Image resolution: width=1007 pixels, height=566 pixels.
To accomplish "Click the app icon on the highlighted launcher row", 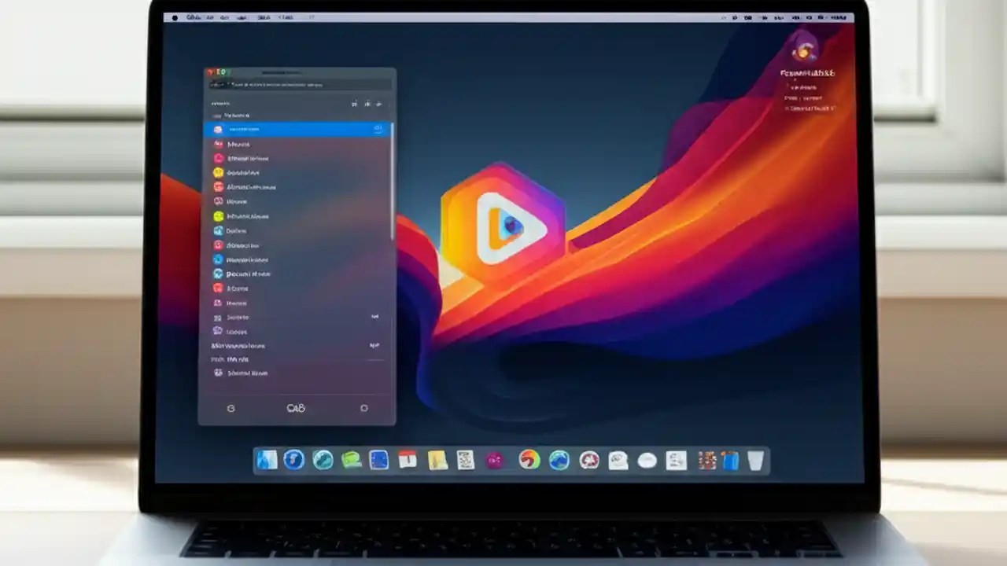I will click(x=219, y=129).
